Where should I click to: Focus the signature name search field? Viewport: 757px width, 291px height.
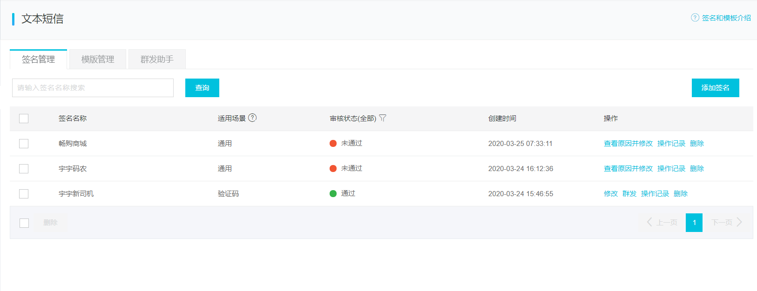[93, 88]
